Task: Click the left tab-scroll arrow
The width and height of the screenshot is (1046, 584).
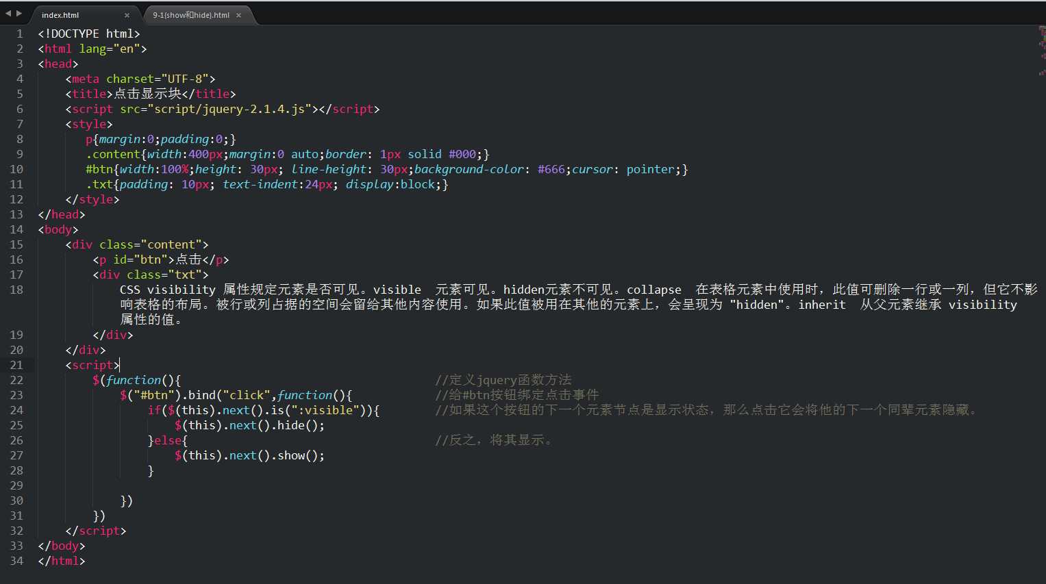Action: click(8, 14)
